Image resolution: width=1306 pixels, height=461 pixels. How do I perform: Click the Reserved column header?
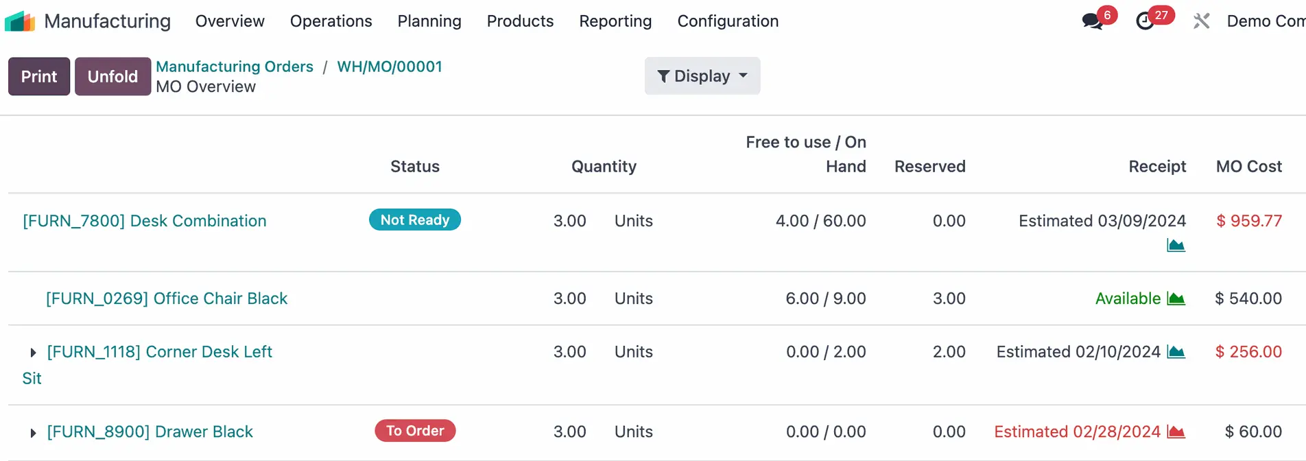930,167
